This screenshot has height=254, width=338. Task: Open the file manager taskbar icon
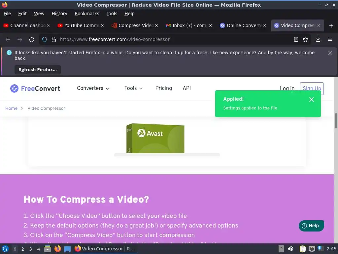point(48,249)
